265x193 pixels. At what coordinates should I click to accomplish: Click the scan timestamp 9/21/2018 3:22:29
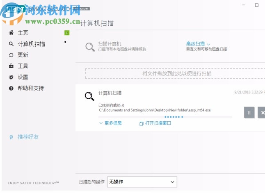tap(249, 92)
